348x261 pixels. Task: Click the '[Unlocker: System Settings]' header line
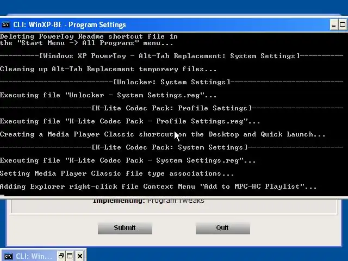172,82
